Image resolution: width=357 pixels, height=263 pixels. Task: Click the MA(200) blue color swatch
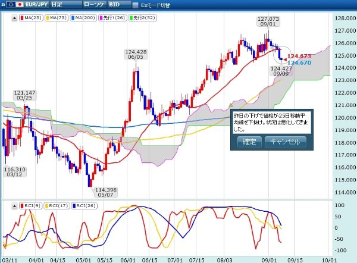coord(73,18)
